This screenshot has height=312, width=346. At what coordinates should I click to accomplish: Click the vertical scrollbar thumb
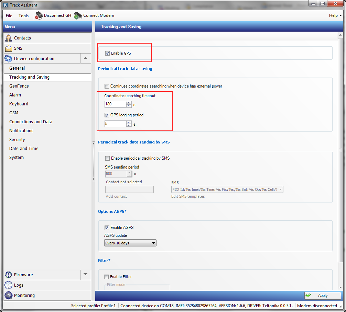point(340,150)
